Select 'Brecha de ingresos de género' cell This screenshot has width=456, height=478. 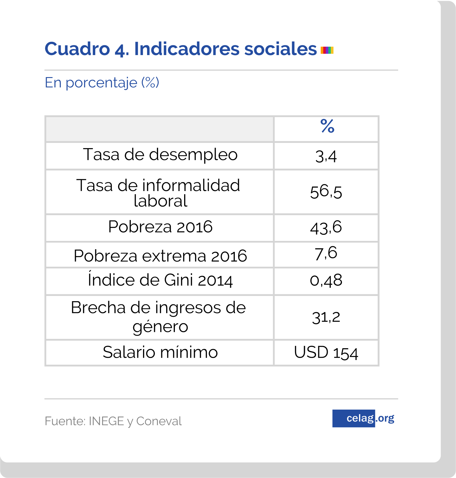coord(158,317)
